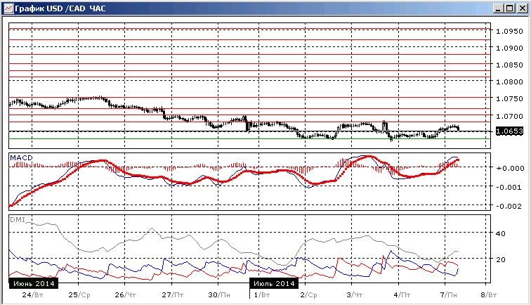Click the 20 DMI axis value

(501, 259)
